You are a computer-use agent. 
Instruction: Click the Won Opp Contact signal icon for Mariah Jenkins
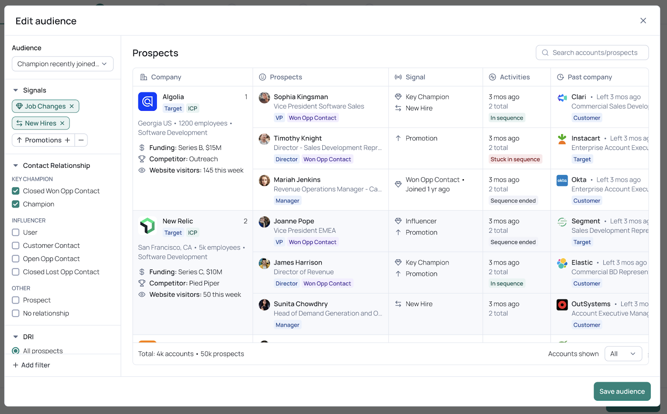pos(398,184)
